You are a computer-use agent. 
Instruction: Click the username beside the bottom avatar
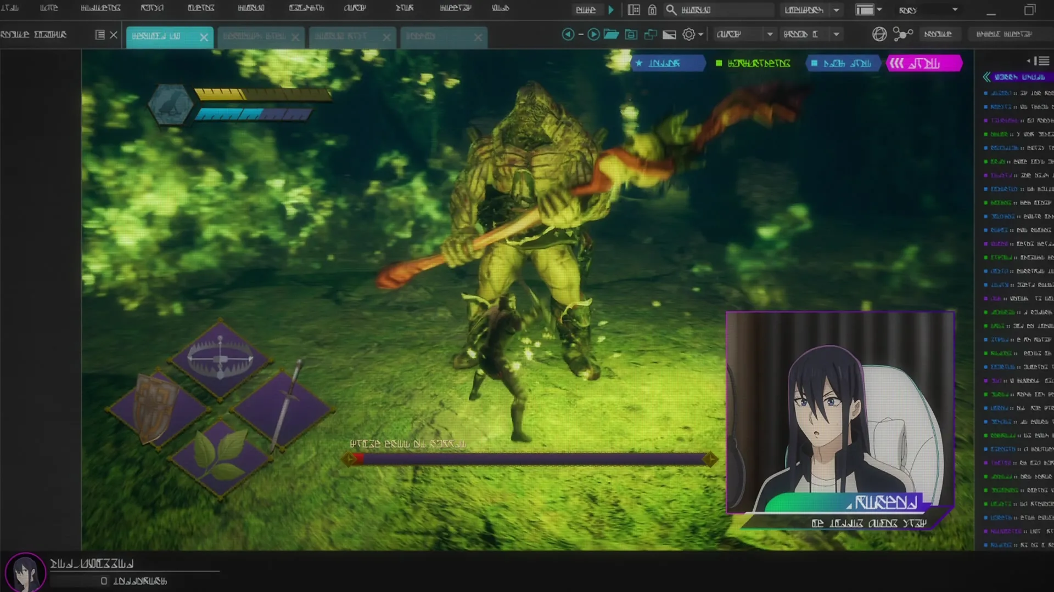(92, 563)
